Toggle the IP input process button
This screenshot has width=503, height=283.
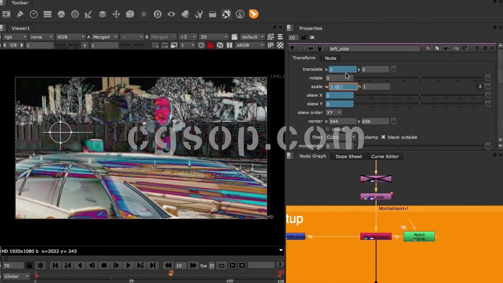coord(271,46)
